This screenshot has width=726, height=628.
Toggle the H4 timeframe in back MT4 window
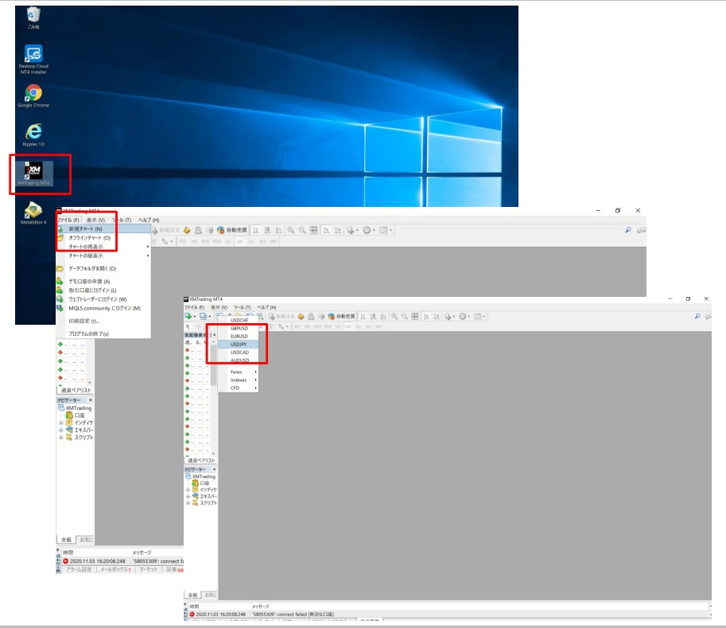point(239,241)
